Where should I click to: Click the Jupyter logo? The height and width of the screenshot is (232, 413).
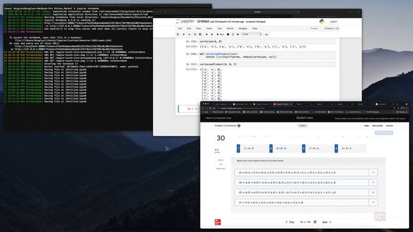click(185, 21)
